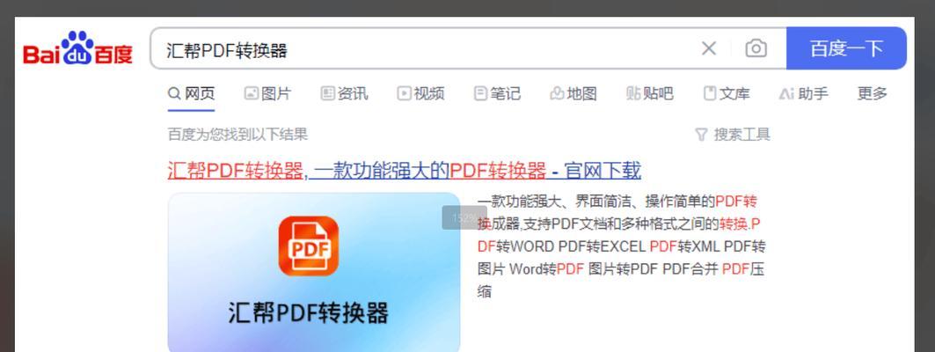Open the 贴吧 tab
Image resolution: width=935 pixels, height=352 pixels.
(x=649, y=93)
